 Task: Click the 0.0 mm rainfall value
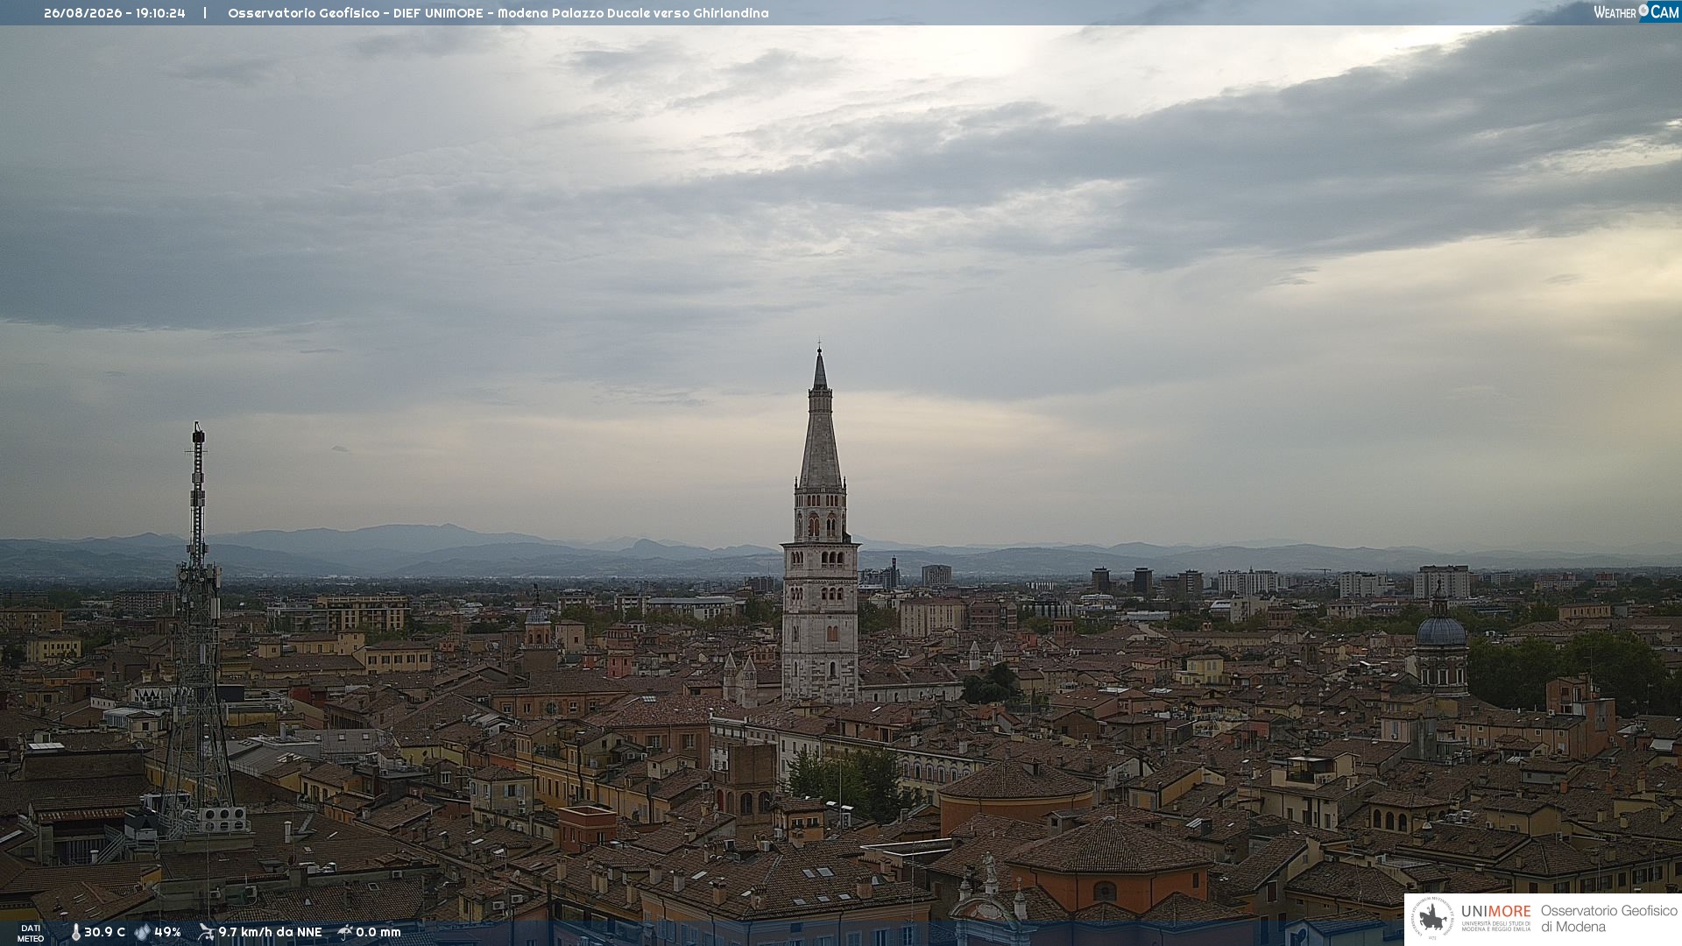click(378, 932)
